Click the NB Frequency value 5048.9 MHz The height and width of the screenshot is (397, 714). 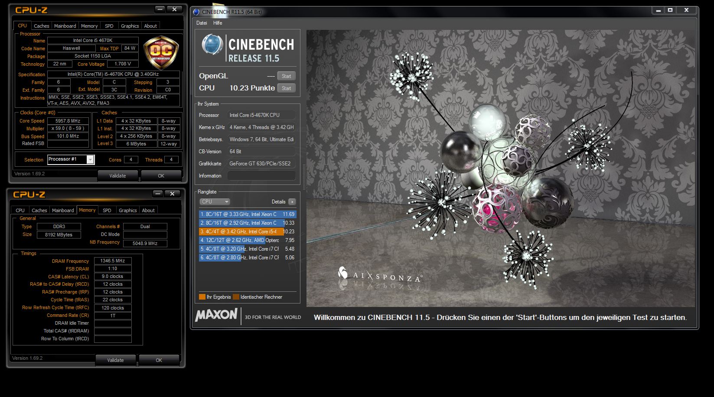[x=145, y=243]
